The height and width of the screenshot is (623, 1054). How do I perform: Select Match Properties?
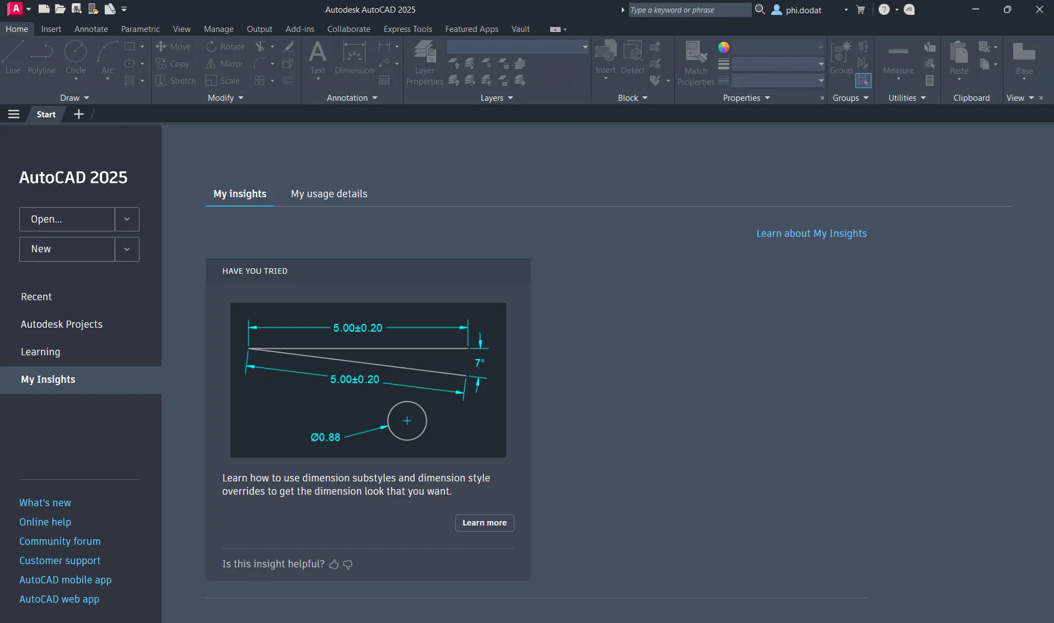click(696, 61)
